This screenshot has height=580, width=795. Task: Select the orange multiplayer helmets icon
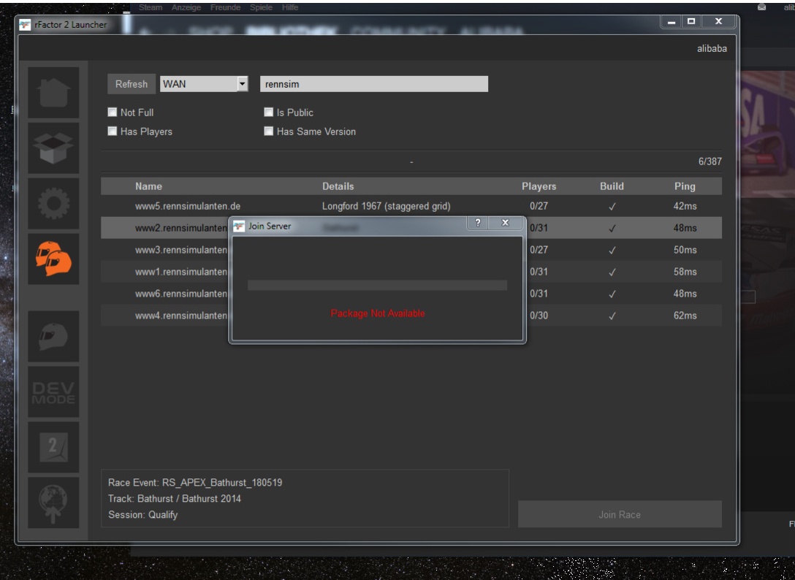pos(53,259)
